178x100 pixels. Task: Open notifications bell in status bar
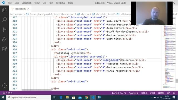174,93
